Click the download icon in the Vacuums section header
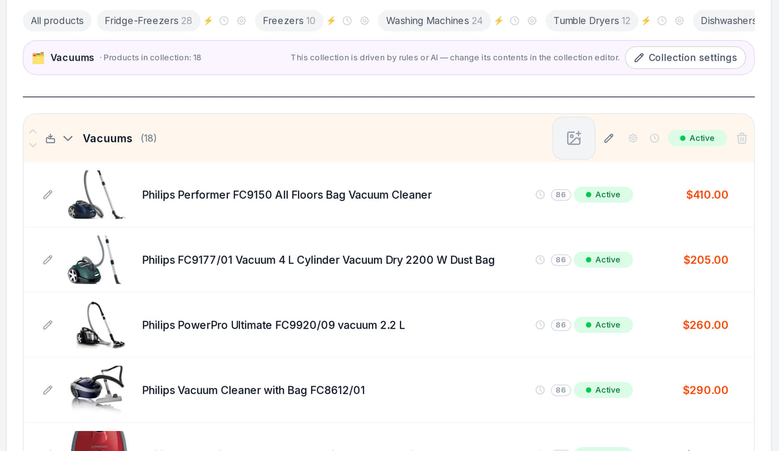This screenshot has width=779, height=451. pyautogui.click(x=51, y=138)
